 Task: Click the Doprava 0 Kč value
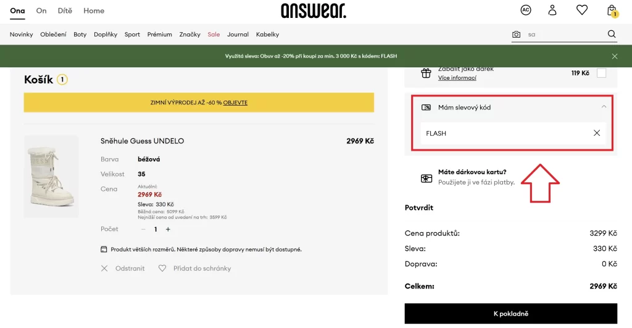(x=609, y=264)
